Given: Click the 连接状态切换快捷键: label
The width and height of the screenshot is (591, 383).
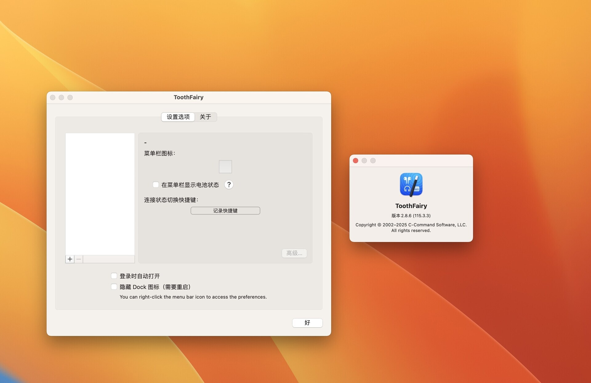Looking at the screenshot, I should click(171, 200).
